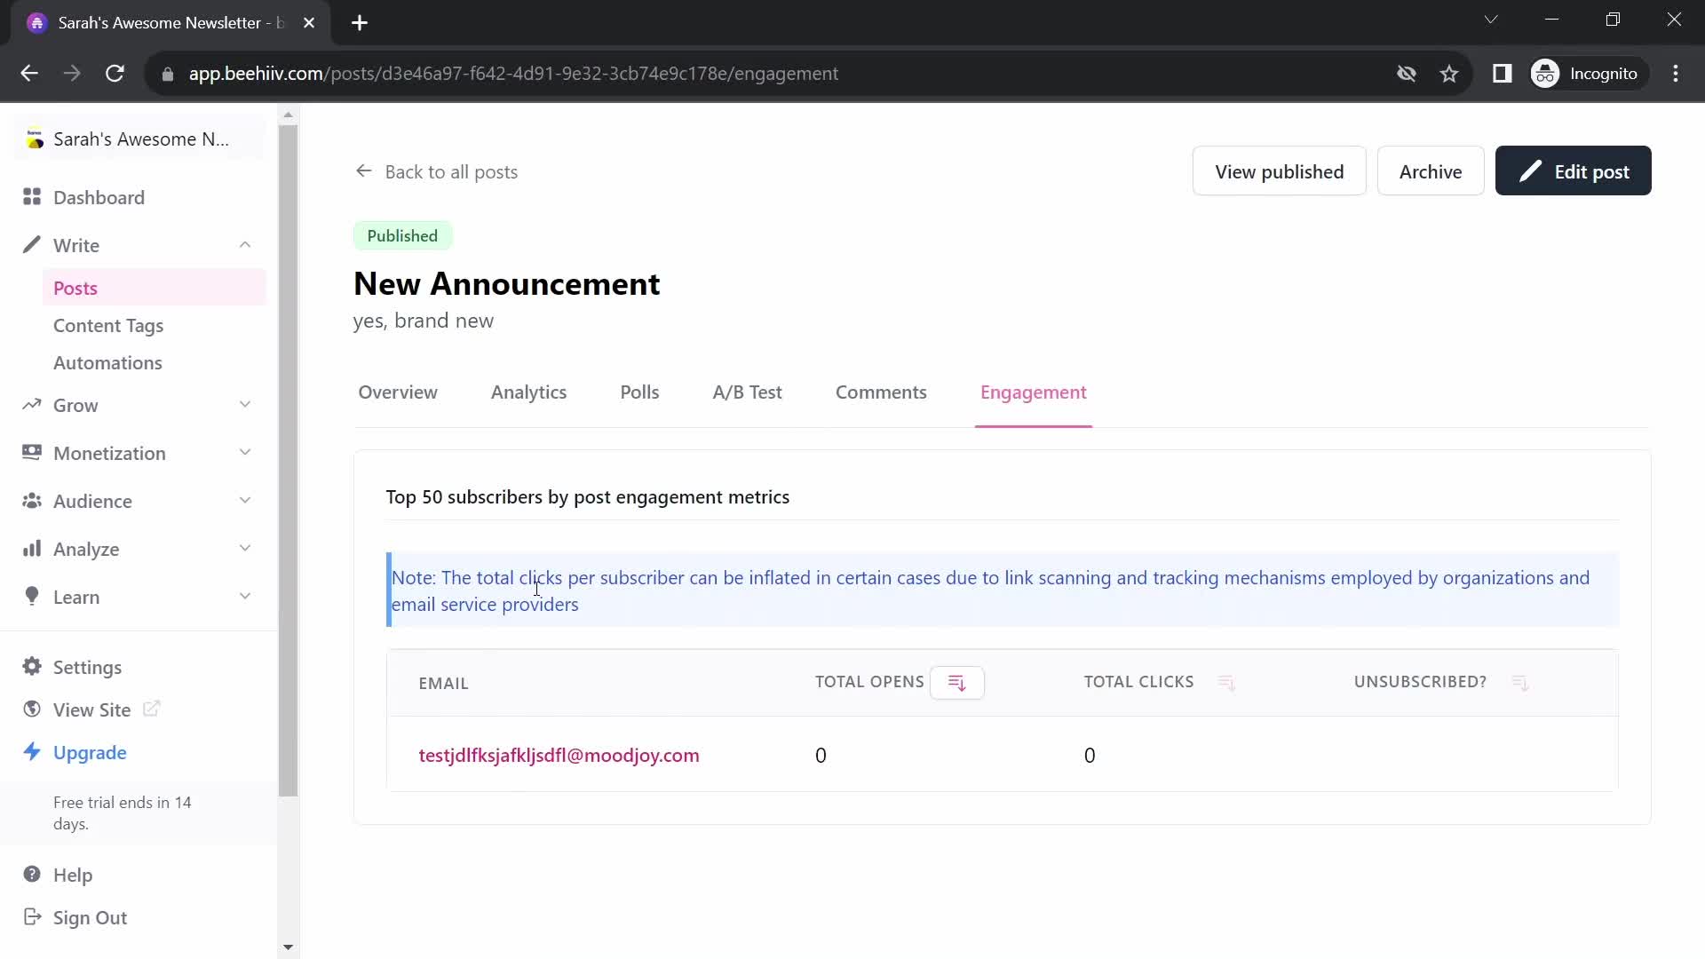Click the Archive button
1705x959 pixels.
pyautogui.click(x=1430, y=171)
